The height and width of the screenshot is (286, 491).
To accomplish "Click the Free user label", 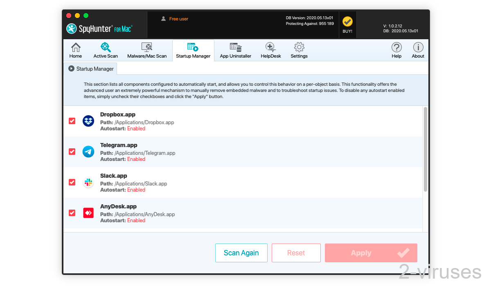I will [x=179, y=19].
